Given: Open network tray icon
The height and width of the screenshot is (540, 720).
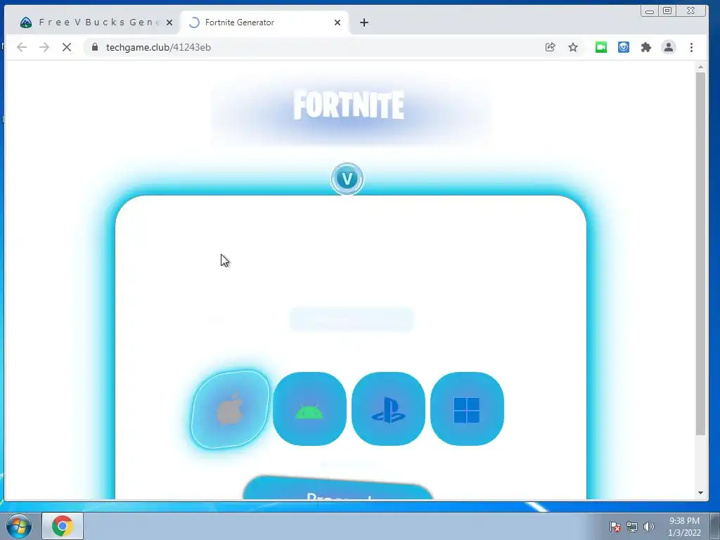Looking at the screenshot, I should pyautogui.click(x=632, y=527).
